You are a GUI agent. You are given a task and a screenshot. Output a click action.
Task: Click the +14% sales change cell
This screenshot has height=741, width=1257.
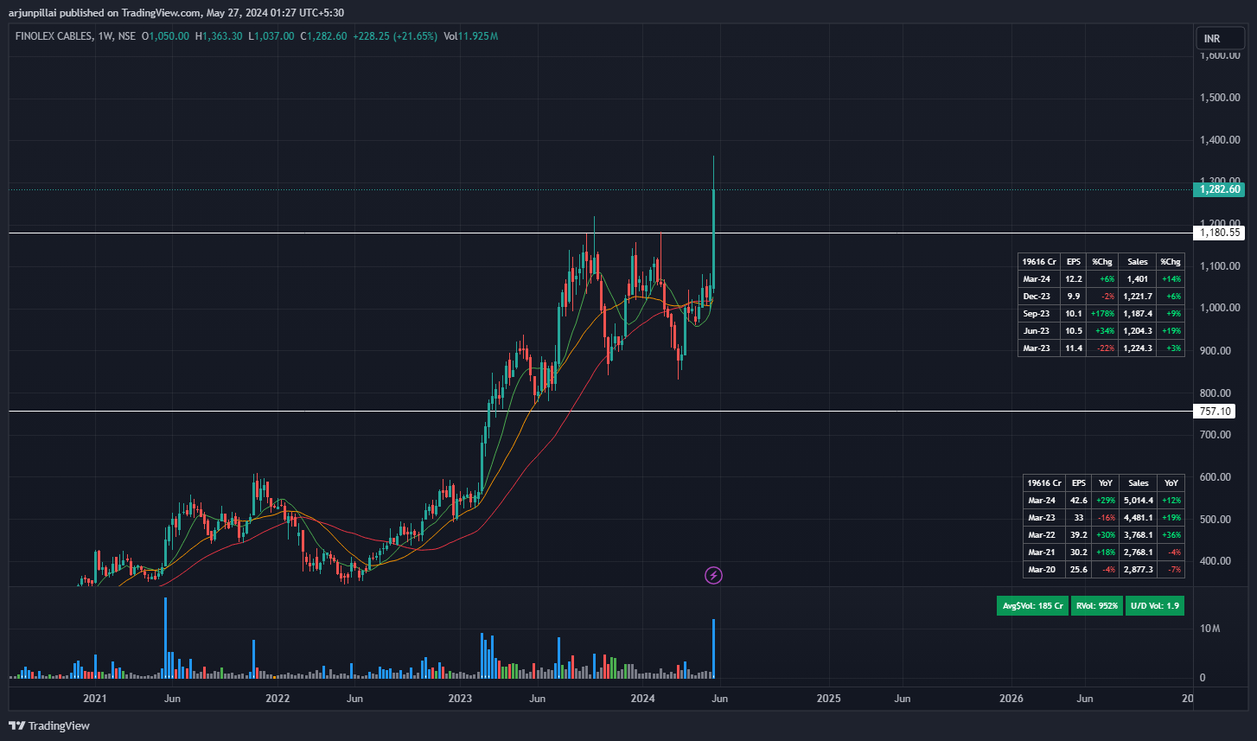[x=1171, y=278]
